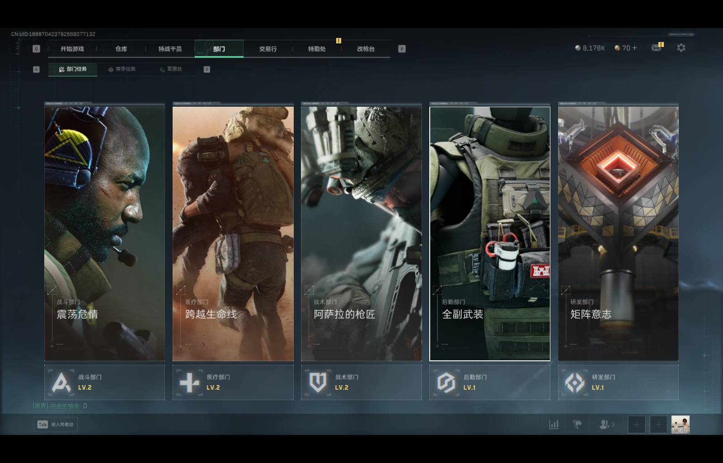Viewport: 723px width, 463px height.
Task: Click the Tab 进入特勤处 button
Action: [x=56, y=424]
